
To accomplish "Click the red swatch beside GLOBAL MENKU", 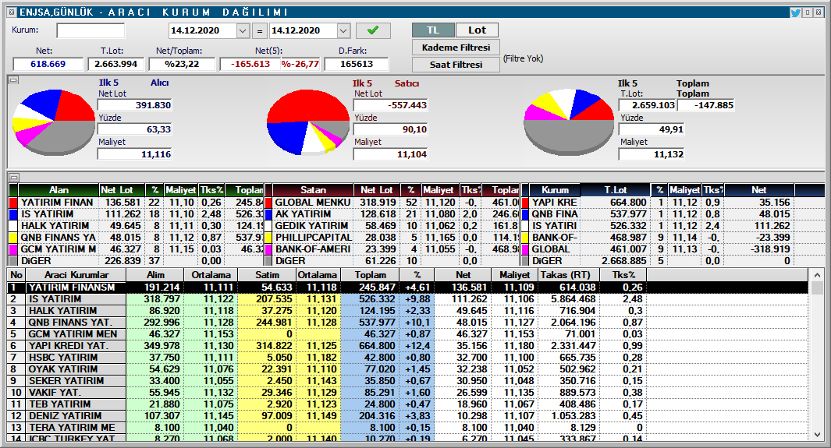I will 268,203.
